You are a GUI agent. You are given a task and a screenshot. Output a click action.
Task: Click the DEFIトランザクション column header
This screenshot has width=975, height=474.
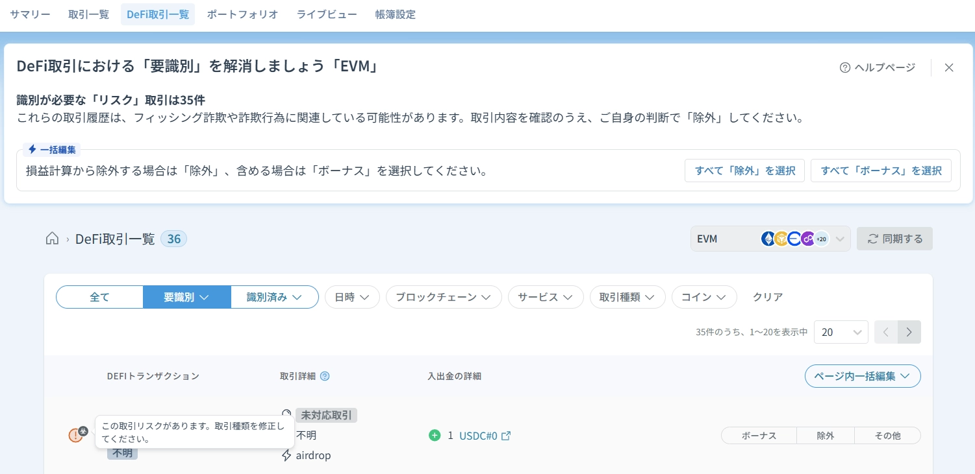(x=153, y=376)
